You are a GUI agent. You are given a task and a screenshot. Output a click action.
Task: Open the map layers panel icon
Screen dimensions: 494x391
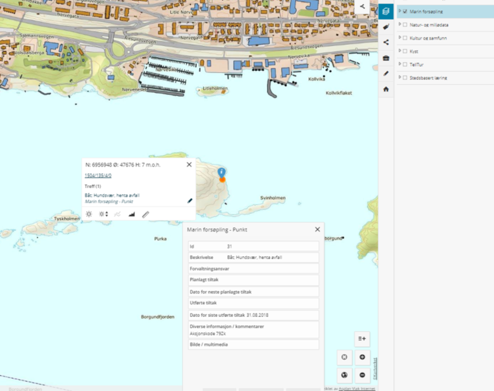tap(386, 12)
